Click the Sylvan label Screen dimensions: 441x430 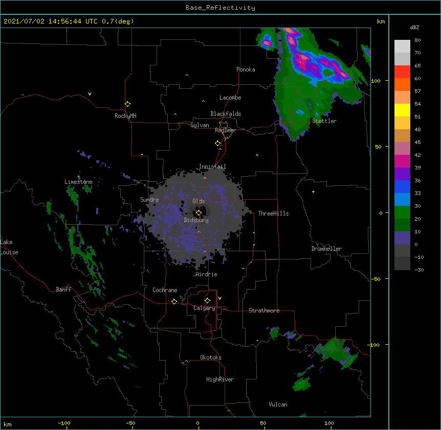pos(200,125)
